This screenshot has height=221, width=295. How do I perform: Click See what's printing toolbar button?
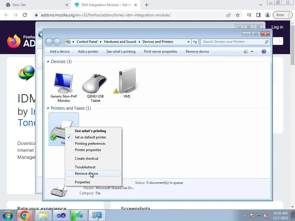click(121, 52)
